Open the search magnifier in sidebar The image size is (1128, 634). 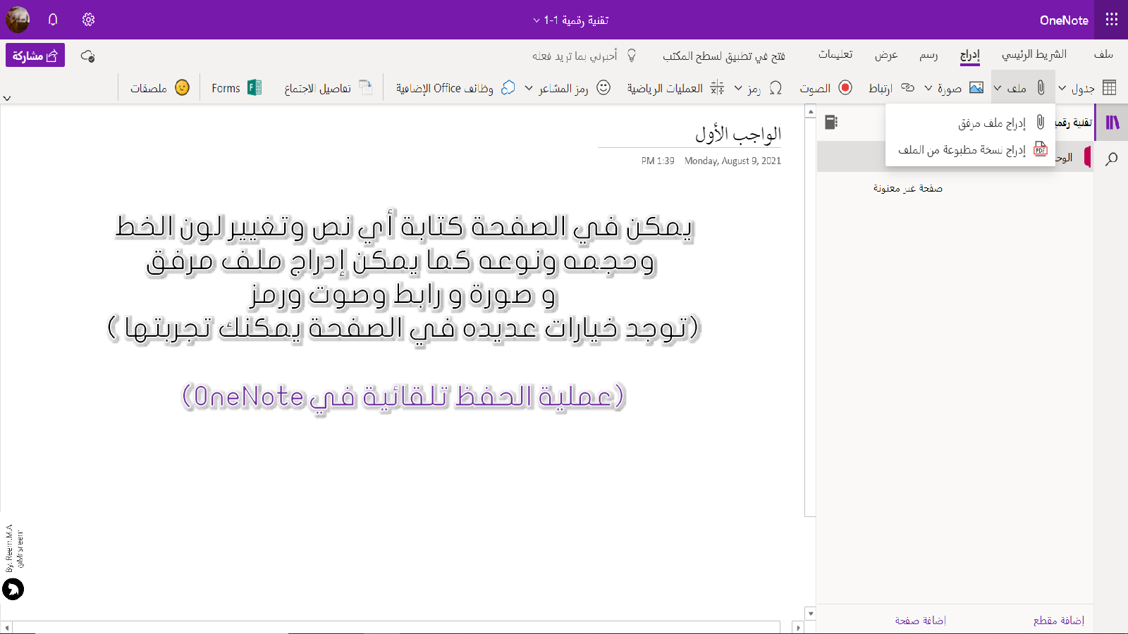click(x=1112, y=158)
